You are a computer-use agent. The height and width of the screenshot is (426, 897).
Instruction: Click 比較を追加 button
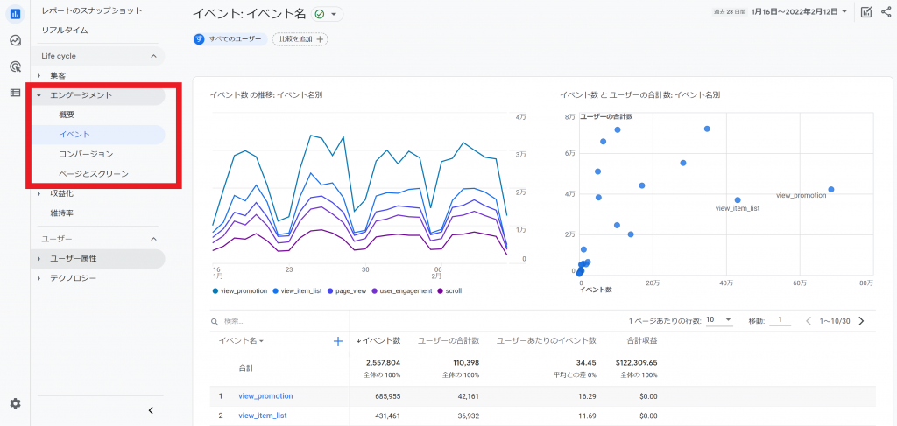tap(300, 38)
